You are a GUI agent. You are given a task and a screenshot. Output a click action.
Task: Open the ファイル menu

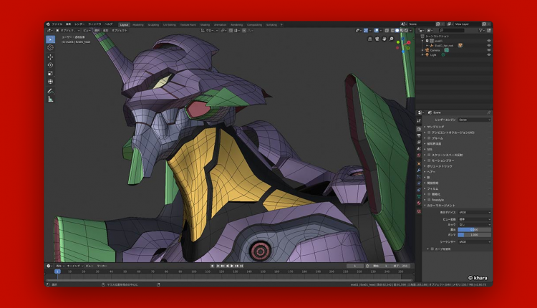[57, 24]
